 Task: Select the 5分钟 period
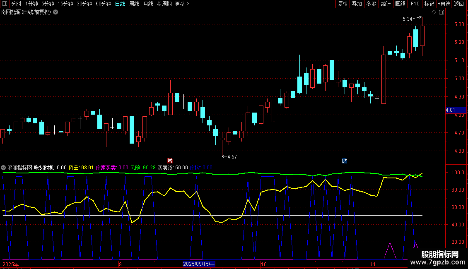pos(48,4)
